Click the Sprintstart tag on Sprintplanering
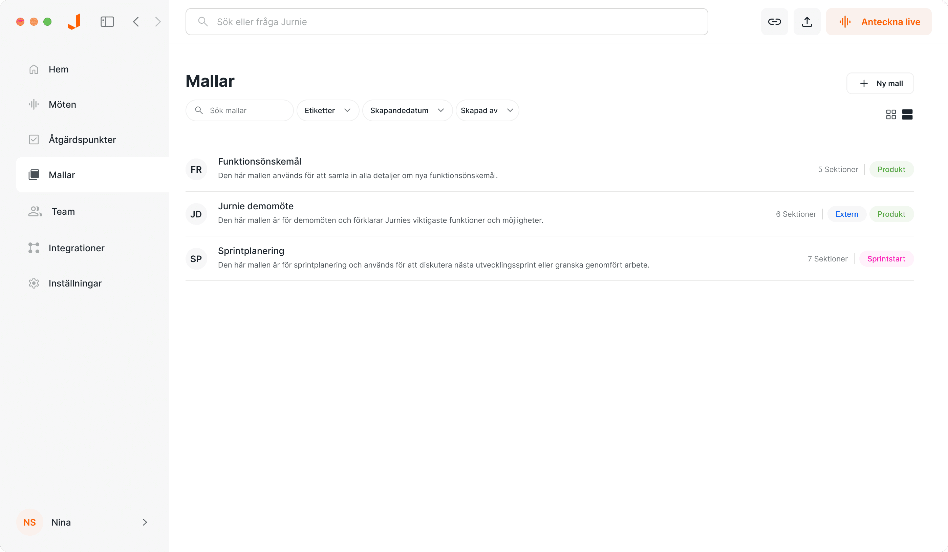This screenshot has height=552, width=948. tap(886, 258)
